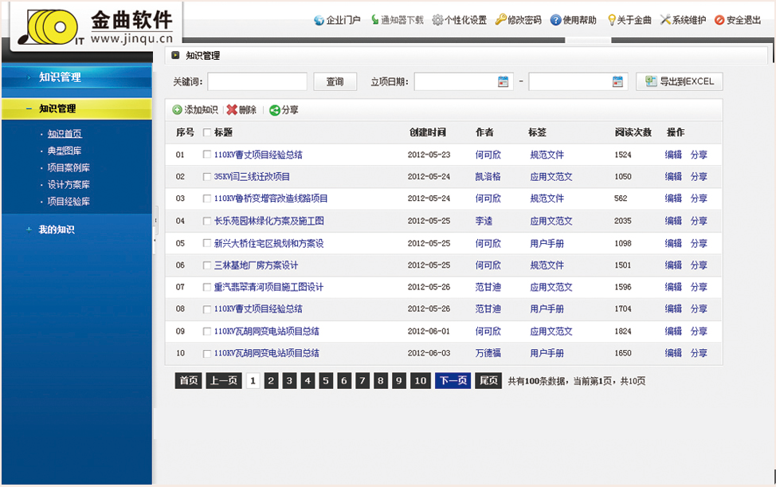
Task: Go to 下一页 in pagination
Action: coord(453,381)
